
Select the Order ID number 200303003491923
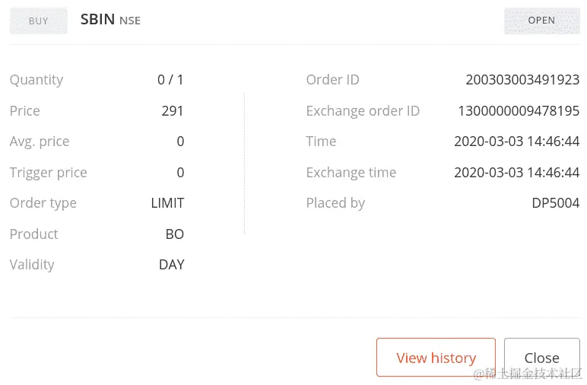(522, 80)
